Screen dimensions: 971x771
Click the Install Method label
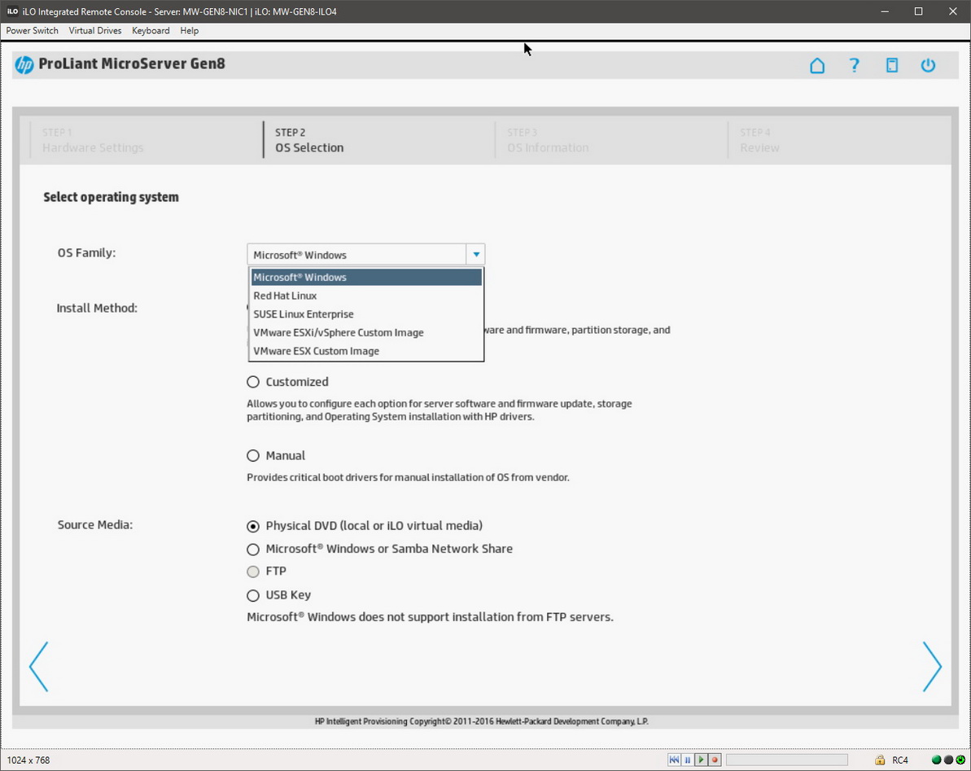pyautogui.click(x=97, y=308)
